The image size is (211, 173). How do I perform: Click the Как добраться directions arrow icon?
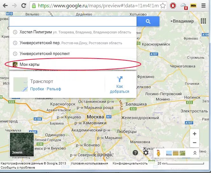[x=119, y=79]
